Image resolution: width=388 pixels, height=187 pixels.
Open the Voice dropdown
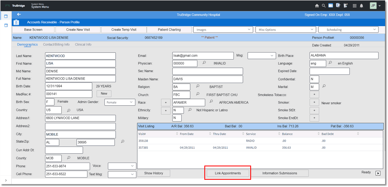pos(122,166)
